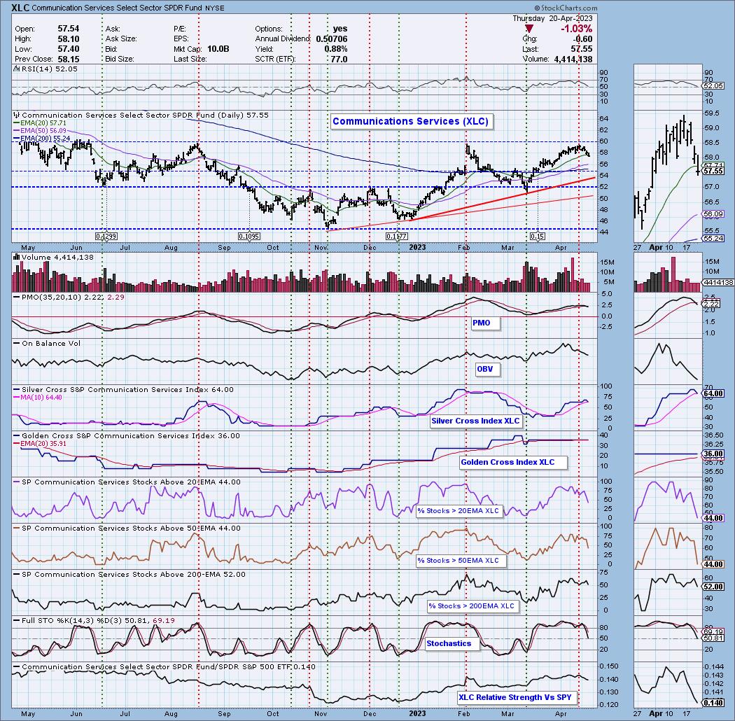Click the Mkt Cap 10.0B value
735x721 pixels.
click(x=218, y=49)
